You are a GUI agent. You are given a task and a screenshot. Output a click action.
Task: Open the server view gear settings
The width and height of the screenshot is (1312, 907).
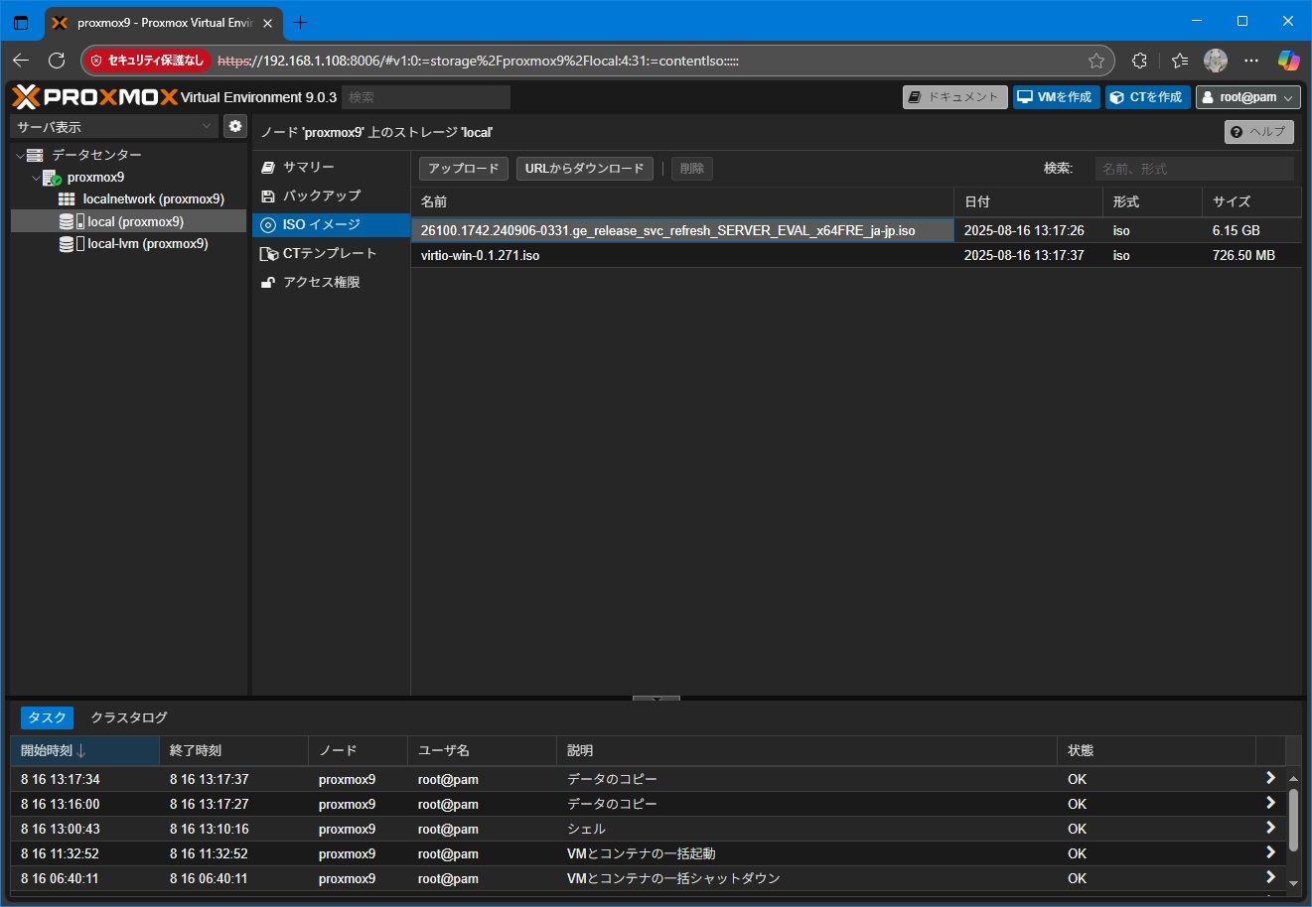pos(234,126)
